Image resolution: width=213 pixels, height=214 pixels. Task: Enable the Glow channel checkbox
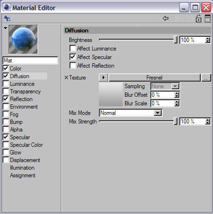click(6, 153)
